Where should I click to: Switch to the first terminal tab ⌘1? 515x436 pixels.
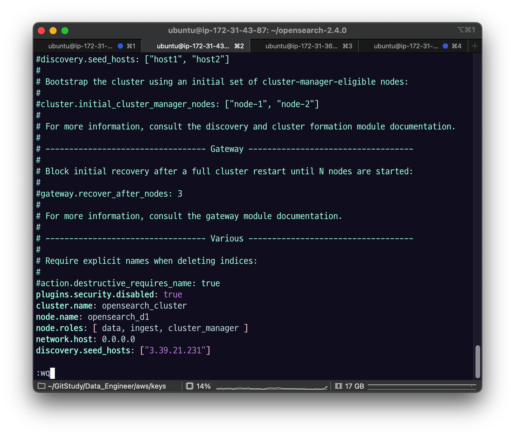[x=88, y=46]
